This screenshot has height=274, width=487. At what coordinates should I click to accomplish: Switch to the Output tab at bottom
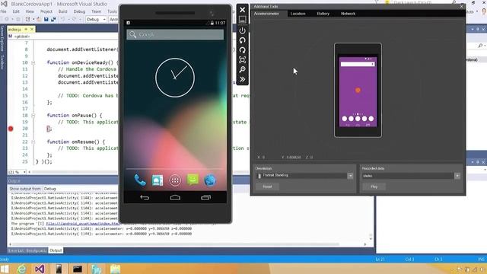point(56,250)
